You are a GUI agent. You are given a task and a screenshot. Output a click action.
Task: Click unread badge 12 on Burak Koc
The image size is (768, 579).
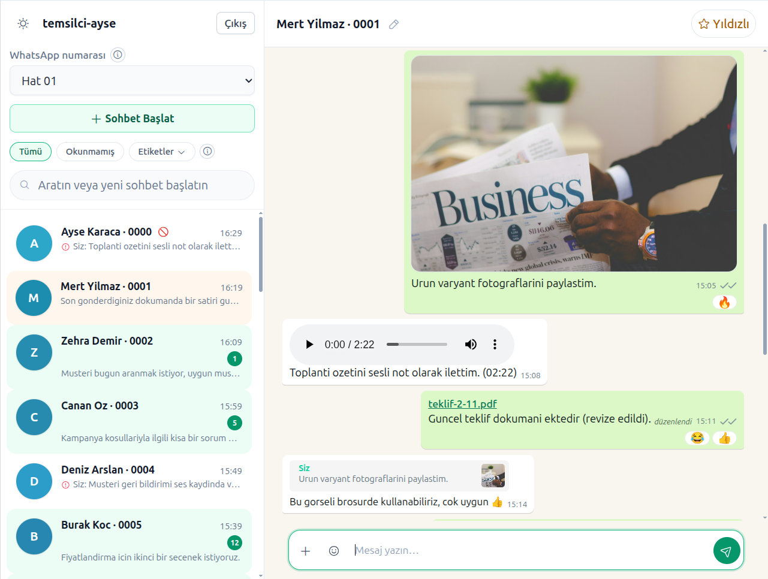(x=234, y=542)
